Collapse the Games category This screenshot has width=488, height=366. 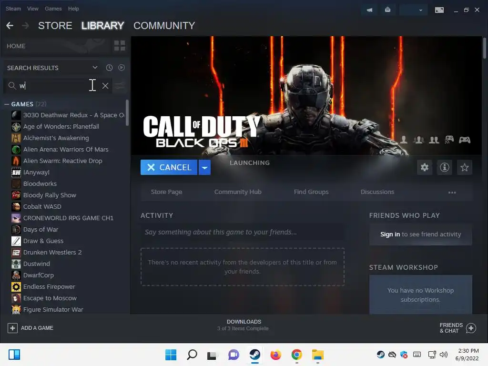point(7,104)
